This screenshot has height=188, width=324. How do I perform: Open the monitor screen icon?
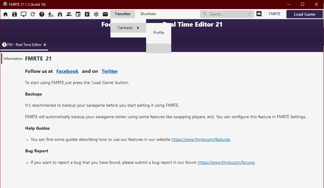click(24, 14)
